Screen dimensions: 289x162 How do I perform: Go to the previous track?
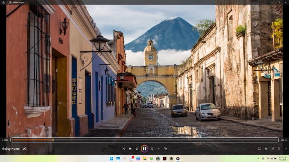coord(130,148)
